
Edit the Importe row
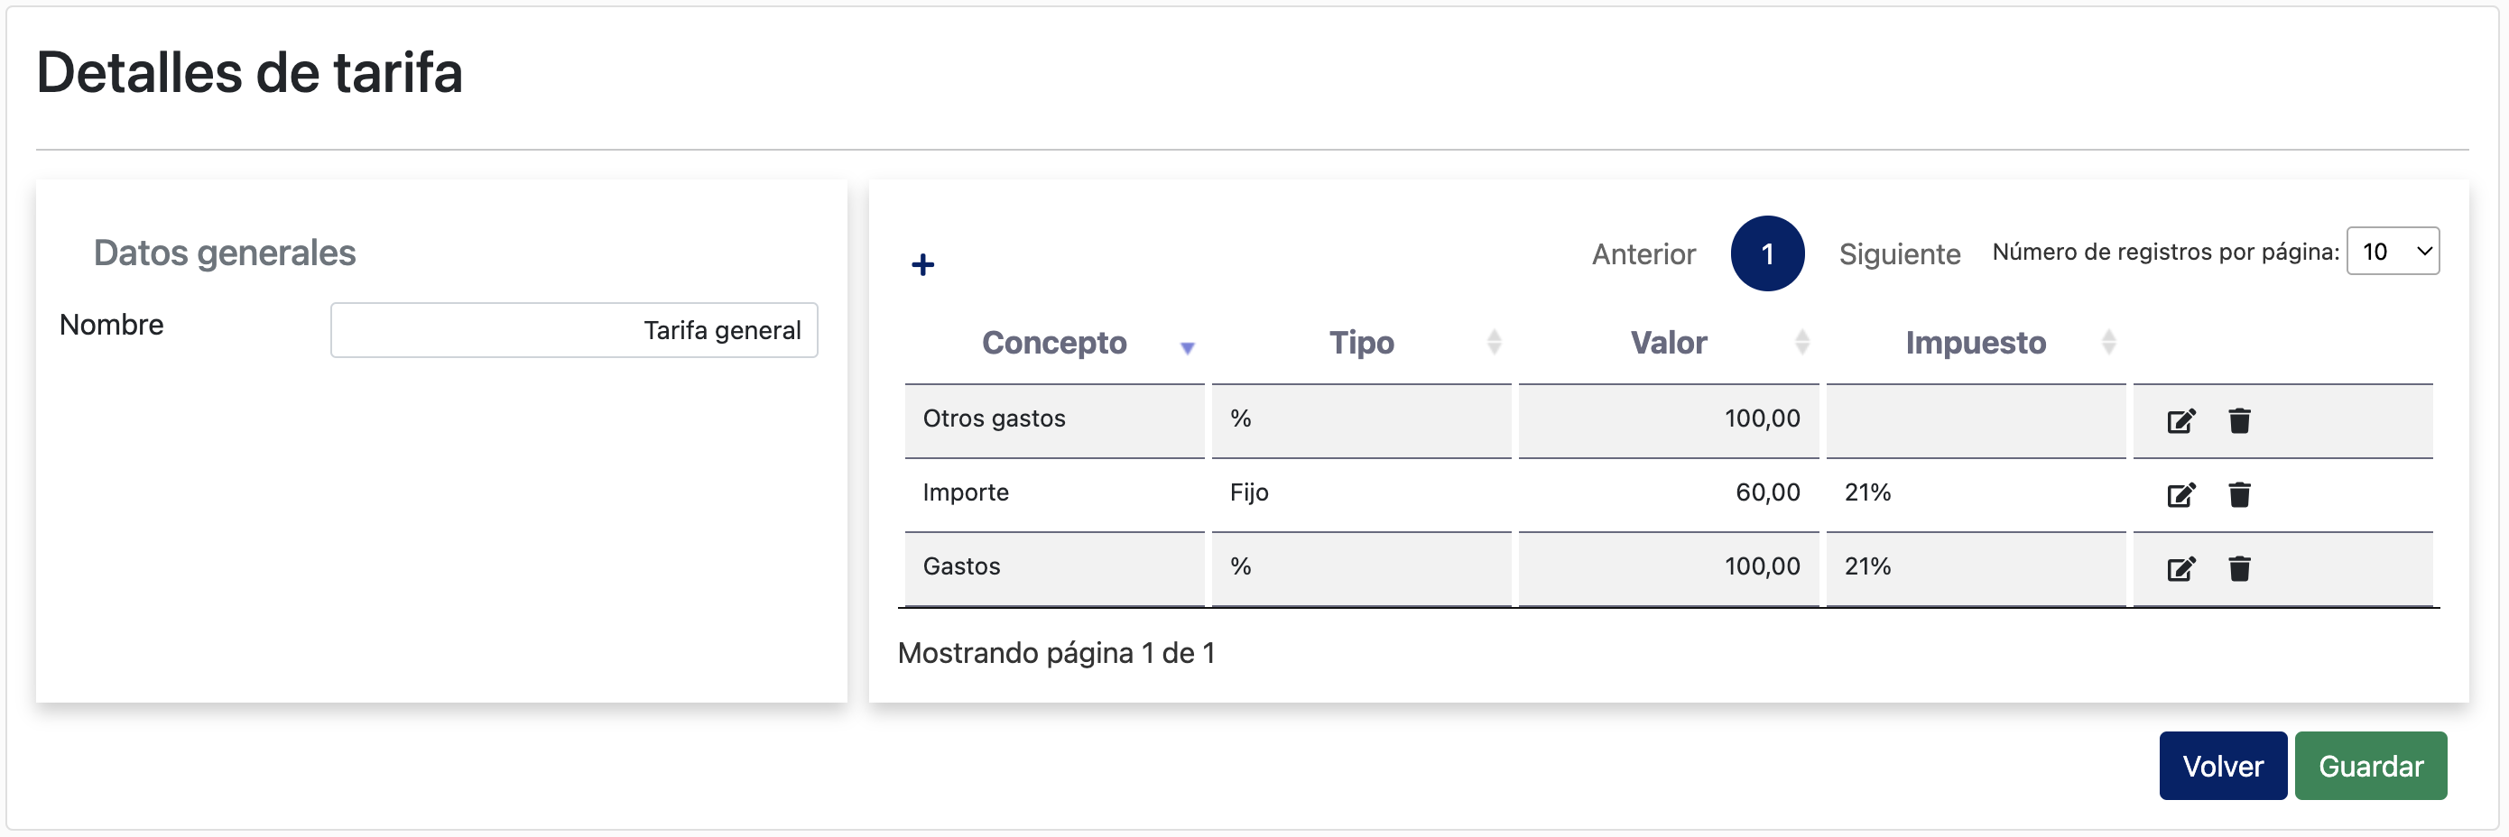click(x=2180, y=494)
